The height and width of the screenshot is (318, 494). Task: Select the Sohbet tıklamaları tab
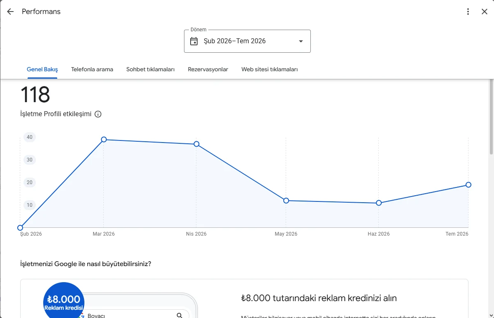pyautogui.click(x=151, y=69)
